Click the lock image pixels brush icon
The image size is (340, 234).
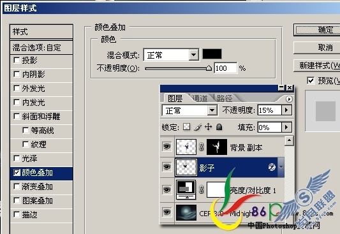click(198, 127)
